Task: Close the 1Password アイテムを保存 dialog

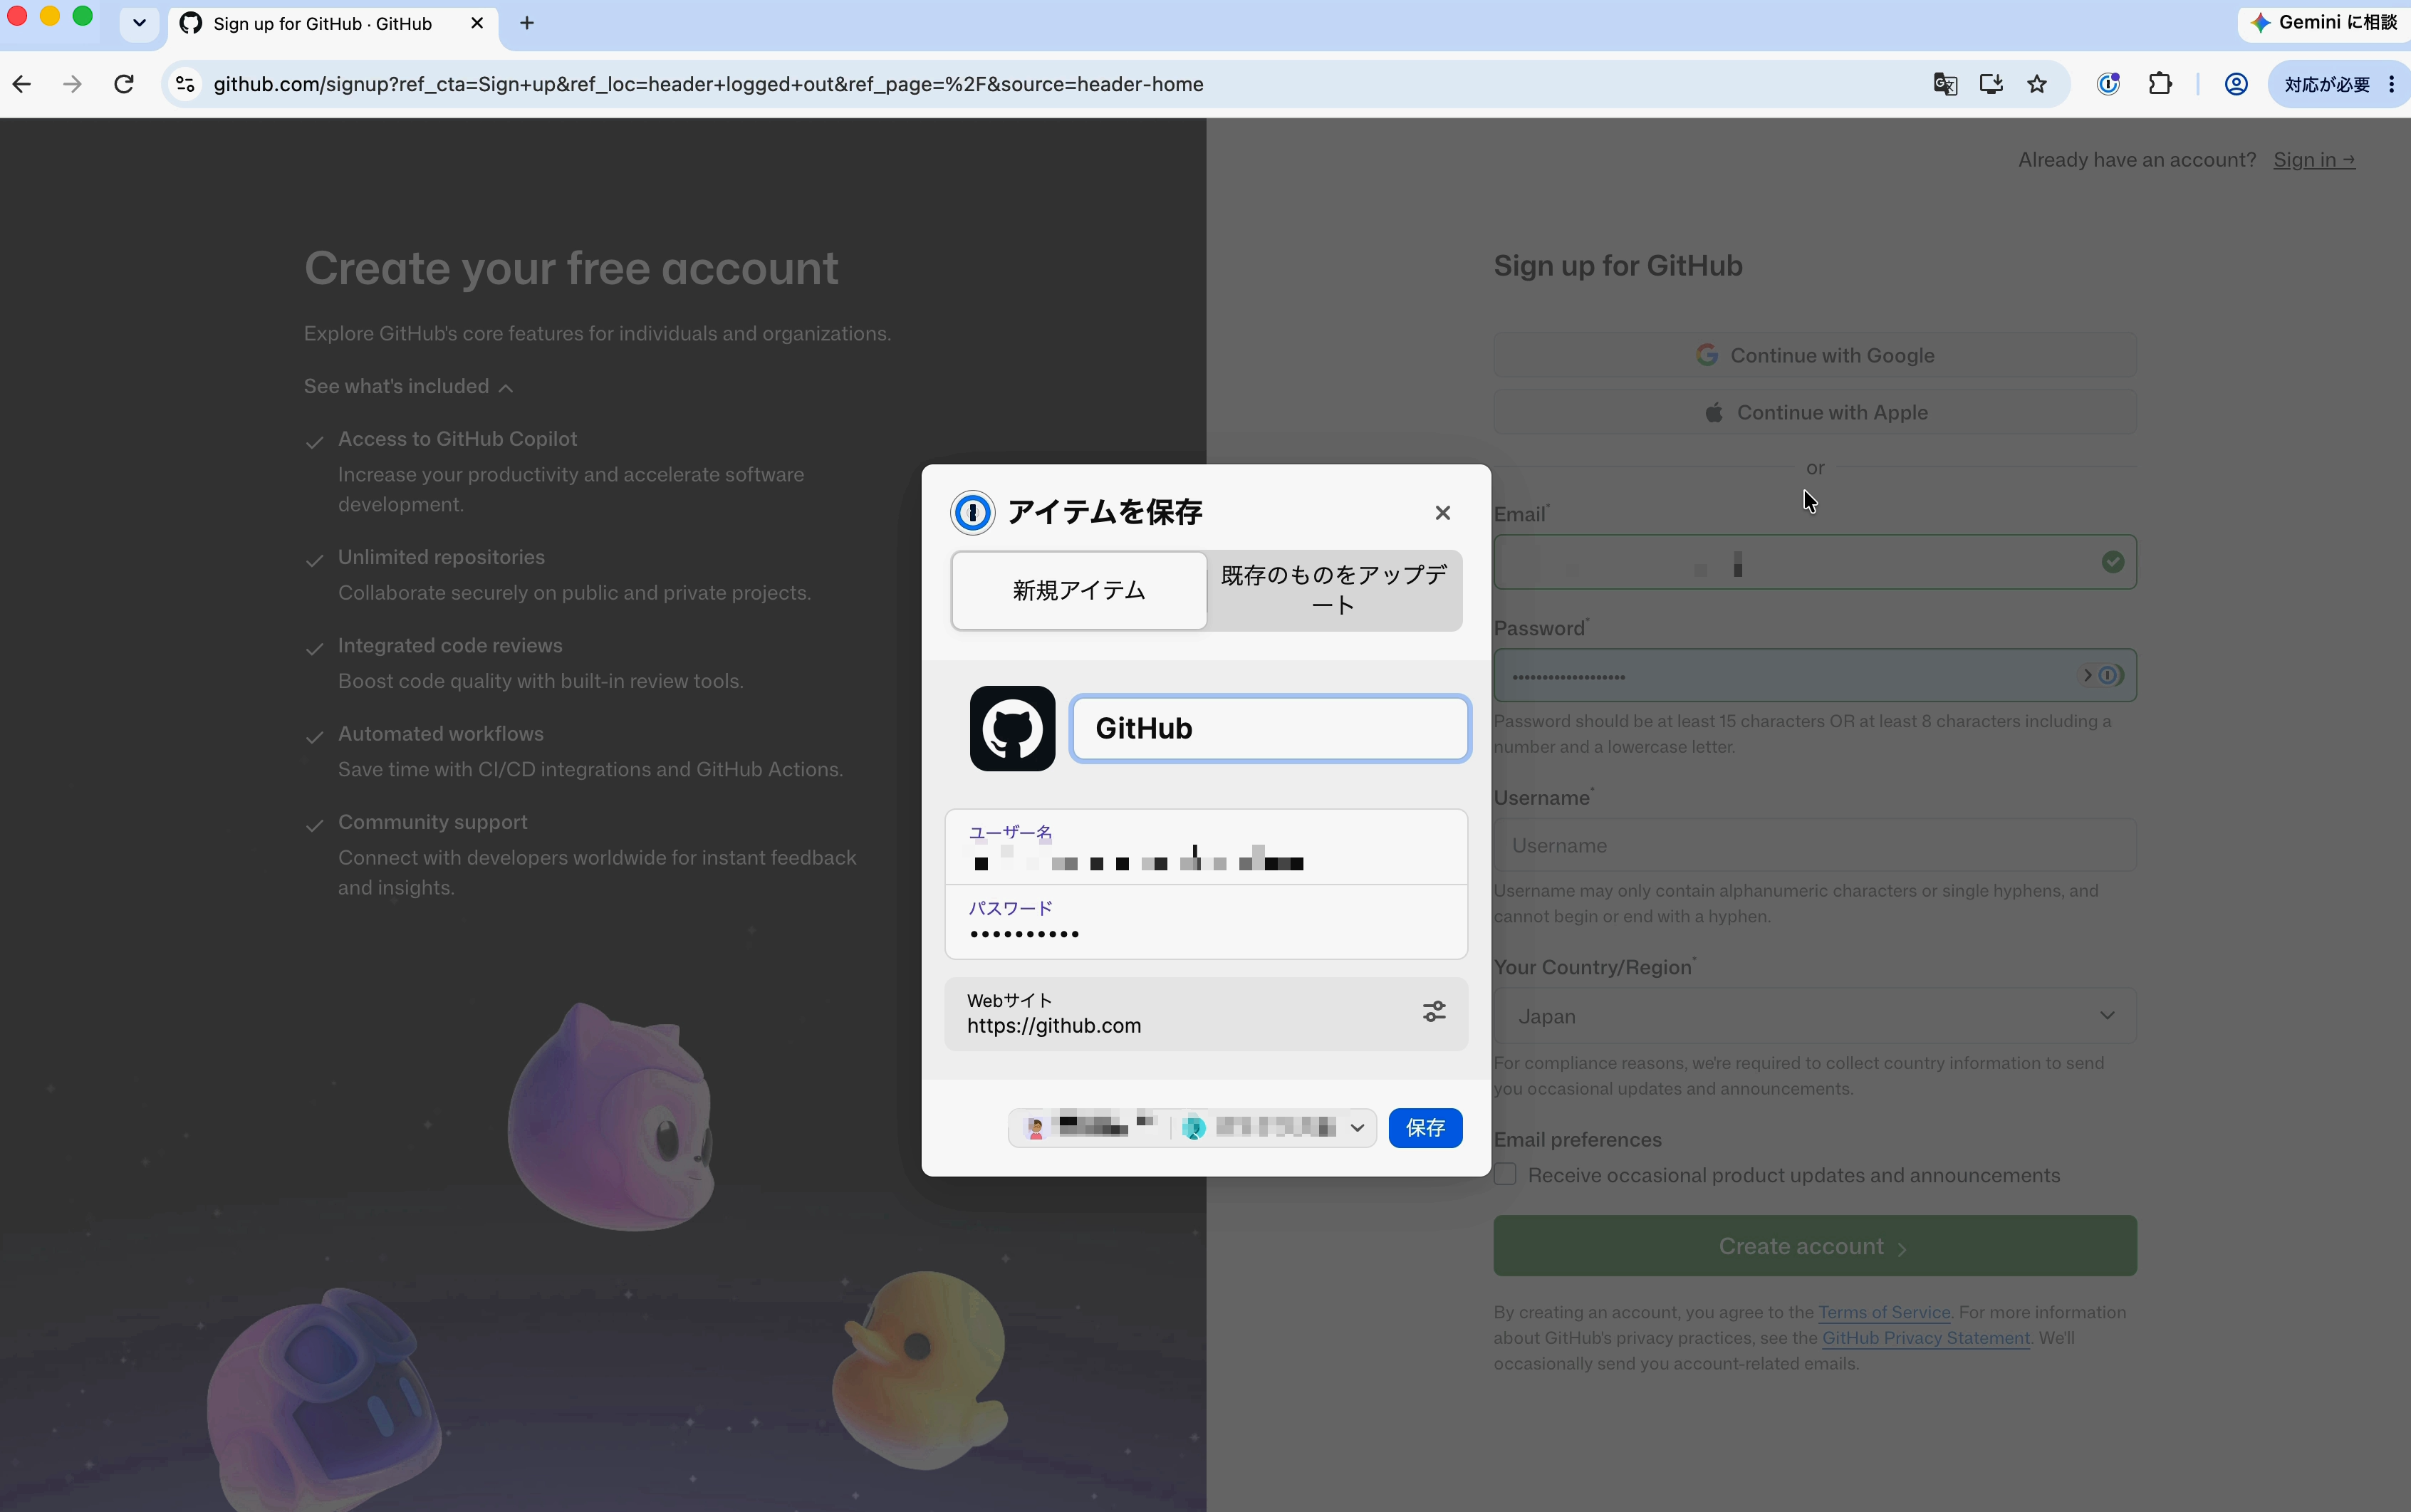Action: [1442, 513]
